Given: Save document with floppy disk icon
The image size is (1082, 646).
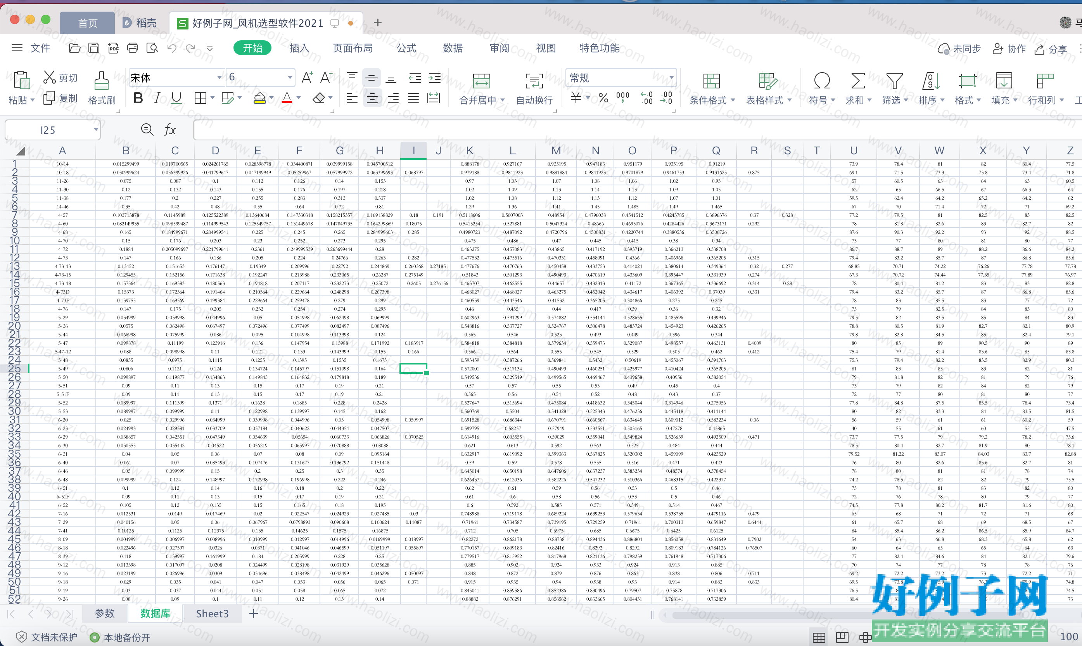Looking at the screenshot, I should coord(93,48).
